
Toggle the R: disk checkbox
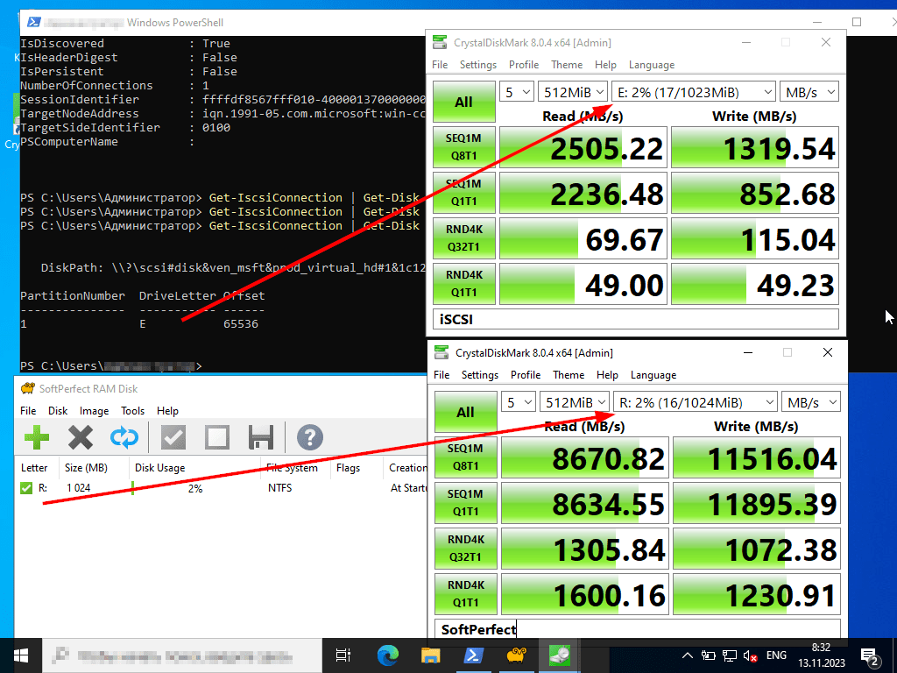coord(26,488)
